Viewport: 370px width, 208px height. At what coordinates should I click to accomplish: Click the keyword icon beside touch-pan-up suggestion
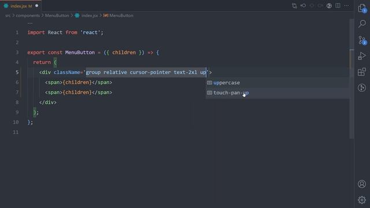(x=209, y=92)
